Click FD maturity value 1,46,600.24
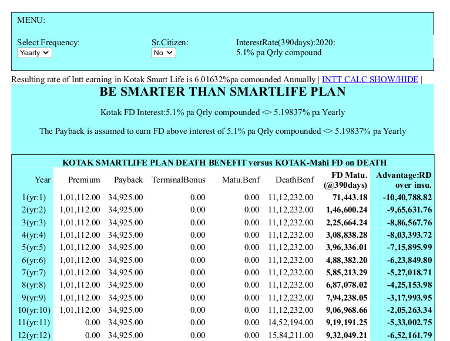The height and width of the screenshot is (341, 450). pos(347,210)
